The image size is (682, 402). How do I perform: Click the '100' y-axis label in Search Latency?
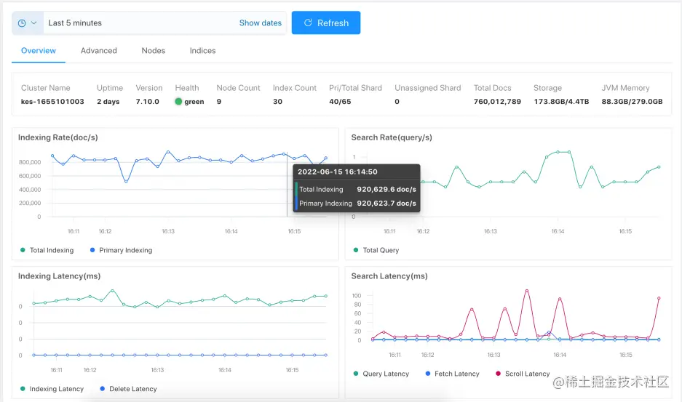(357, 296)
